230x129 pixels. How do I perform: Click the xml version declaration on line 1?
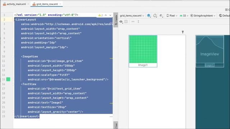click(46, 15)
